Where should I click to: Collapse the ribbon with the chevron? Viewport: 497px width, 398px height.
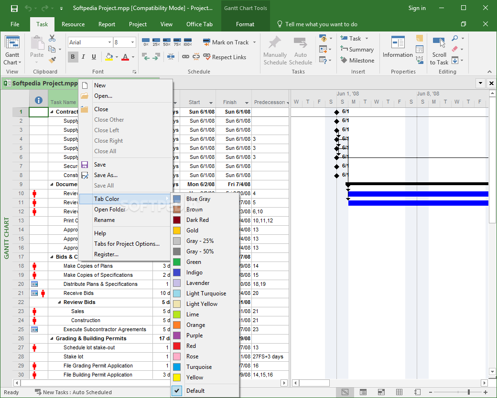tap(490, 72)
